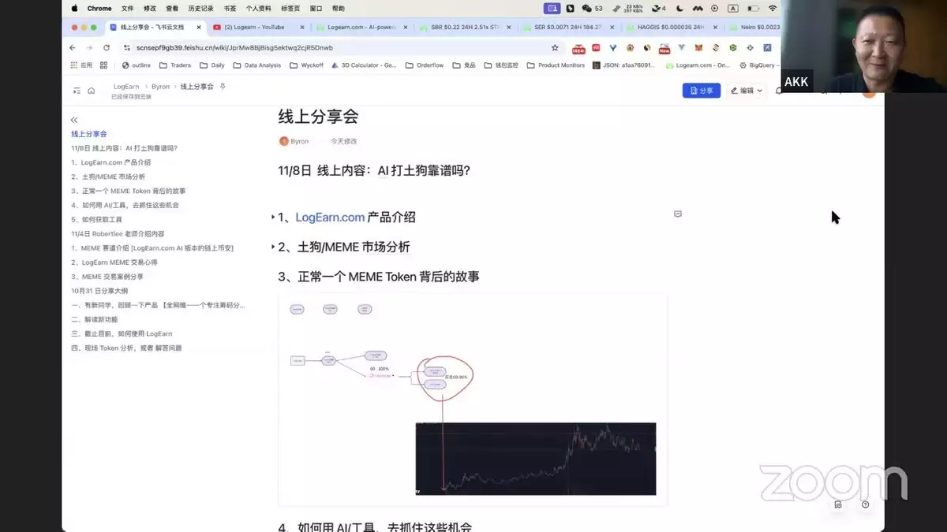Open the flowchart and chart image
The image size is (947, 532).
point(473,400)
